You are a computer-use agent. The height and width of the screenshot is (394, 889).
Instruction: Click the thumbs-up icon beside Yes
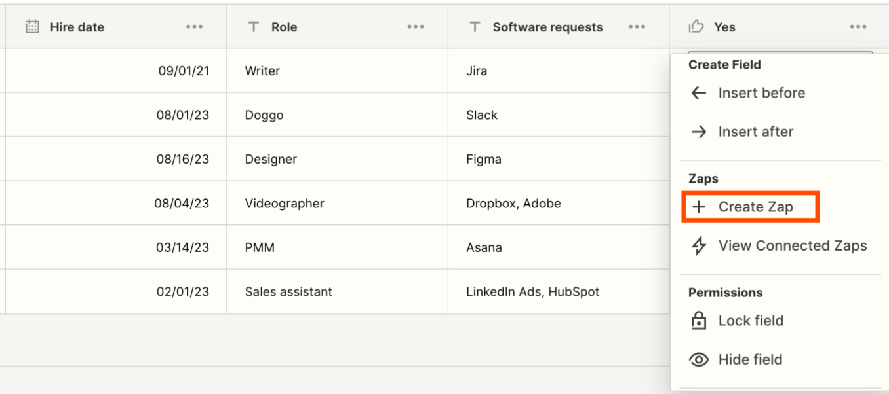pyautogui.click(x=696, y=27)
